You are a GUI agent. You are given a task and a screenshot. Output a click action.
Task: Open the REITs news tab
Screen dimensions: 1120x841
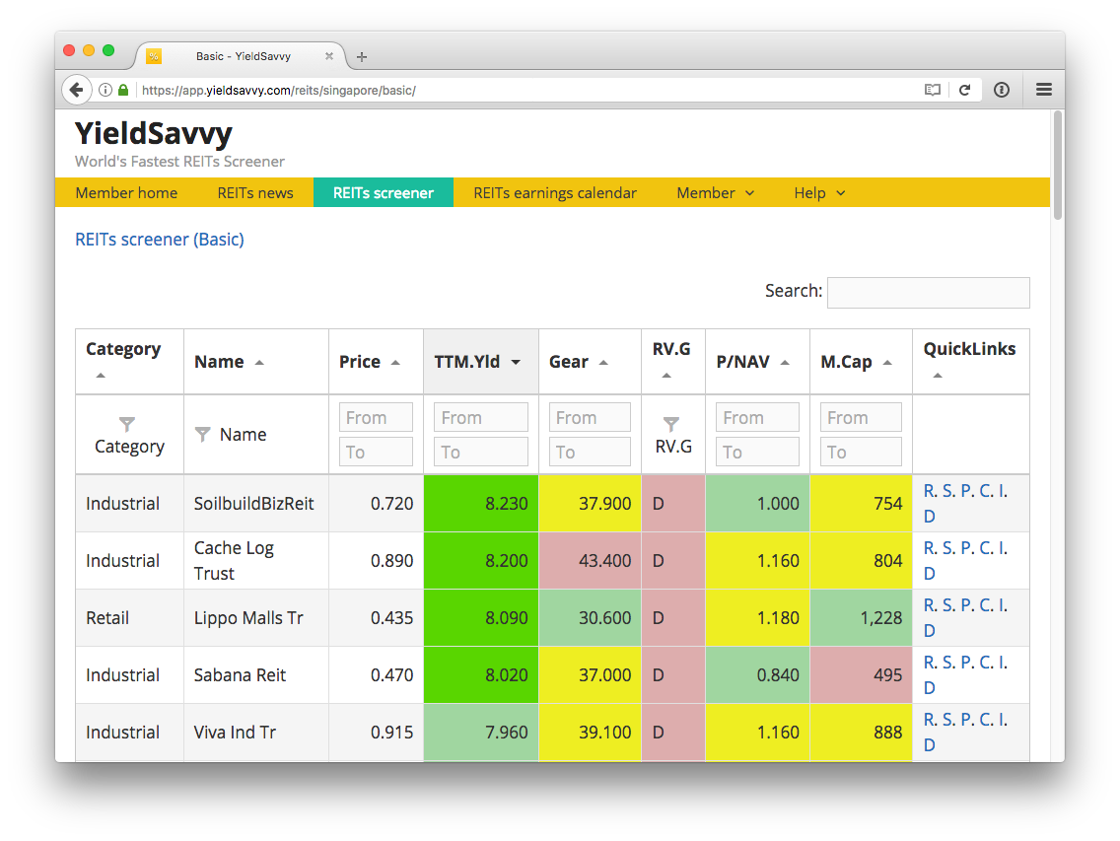coord(255,193)
